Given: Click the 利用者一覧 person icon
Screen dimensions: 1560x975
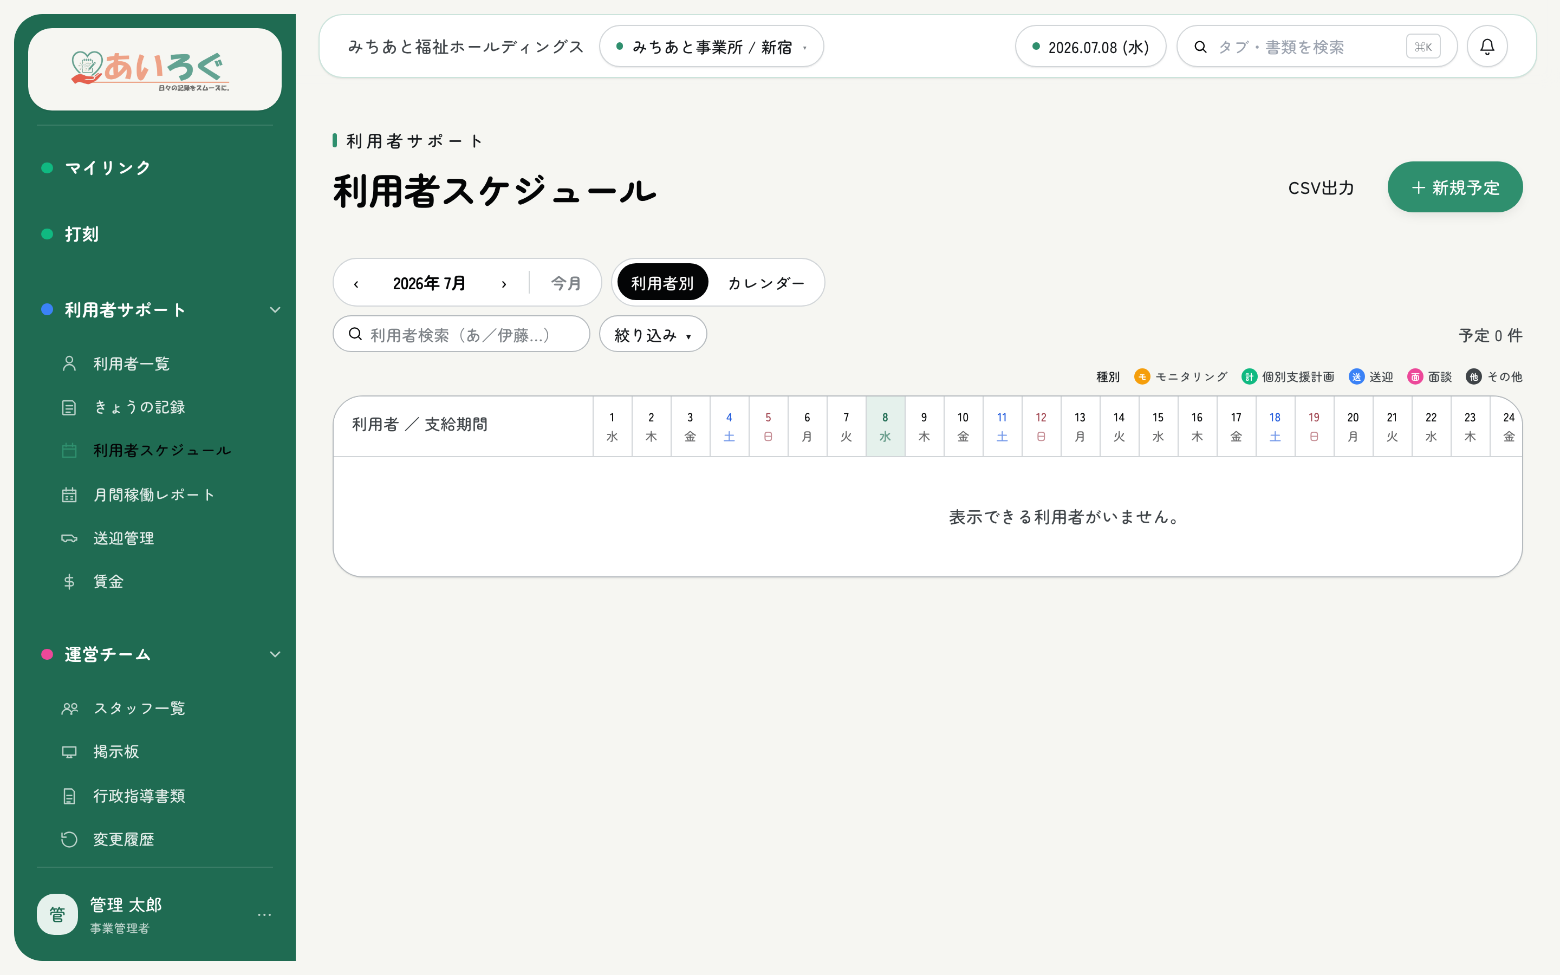Looking at the screenshot, I should tap(69, 363).
